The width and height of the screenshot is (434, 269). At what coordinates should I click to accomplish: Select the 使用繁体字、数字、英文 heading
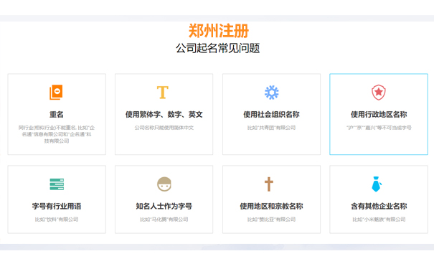click(x=164, y=114)
